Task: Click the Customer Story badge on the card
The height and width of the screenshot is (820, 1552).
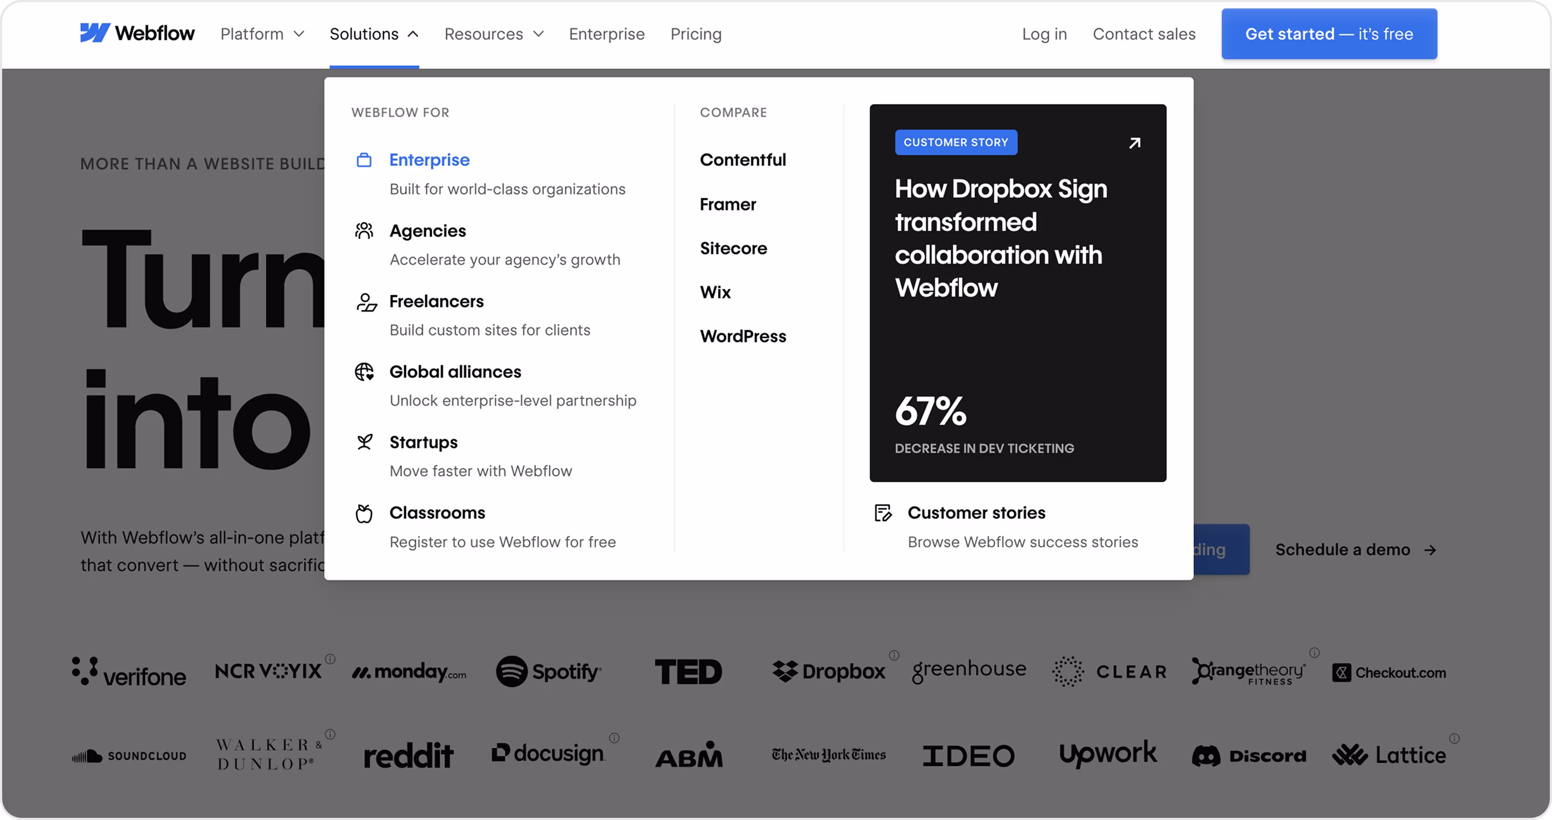Action: pos(955,143)
